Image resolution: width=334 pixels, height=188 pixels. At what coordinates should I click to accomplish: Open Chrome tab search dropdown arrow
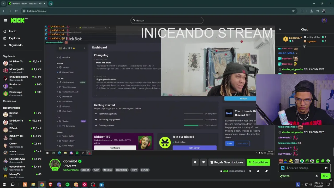point(3,4)
